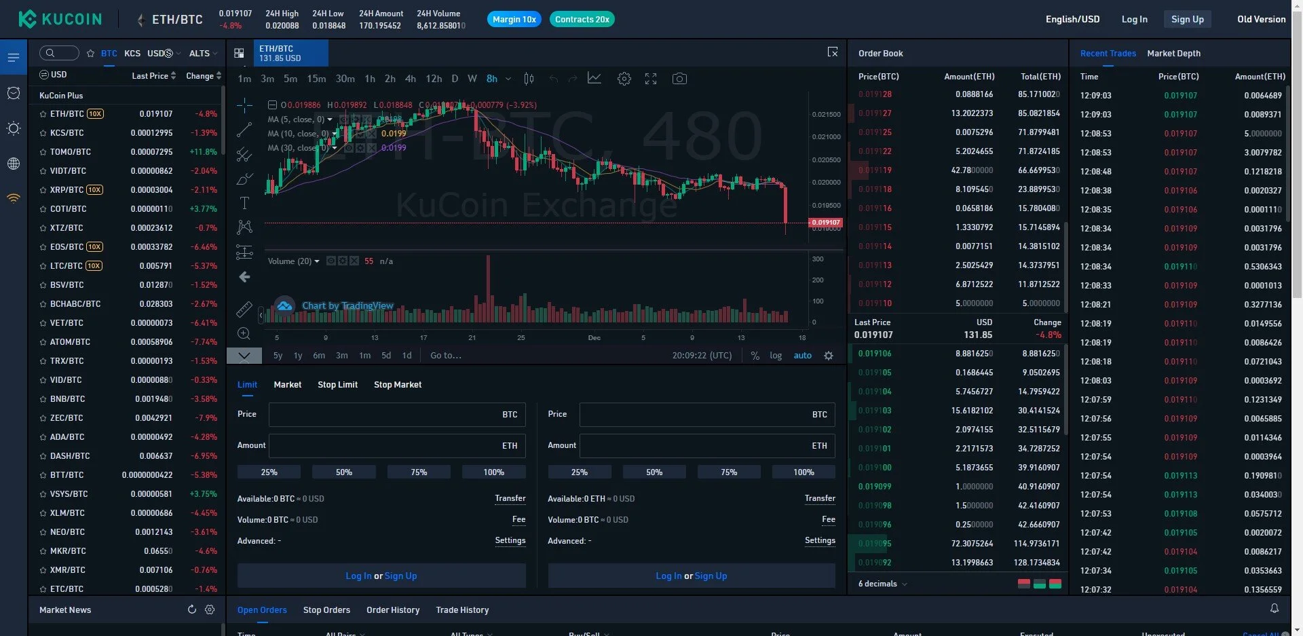Select the brush drawing tool

[x=244, y=179]
